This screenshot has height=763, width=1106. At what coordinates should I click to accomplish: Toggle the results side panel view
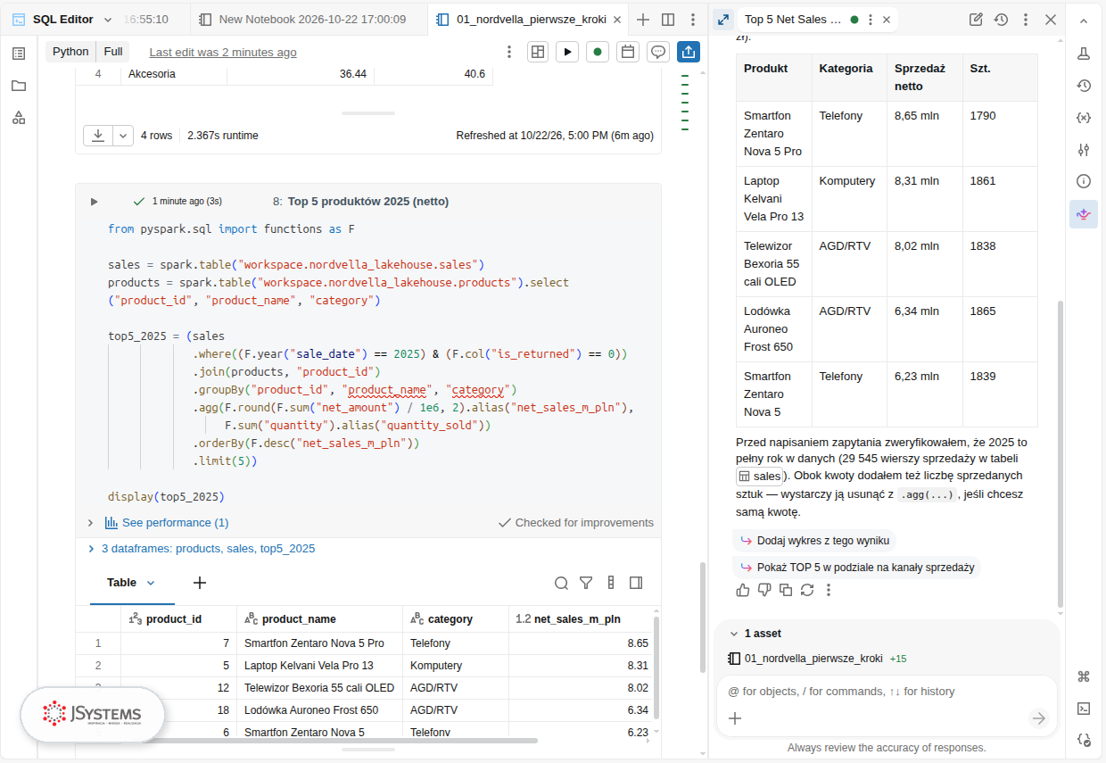(x=636, y=583)
